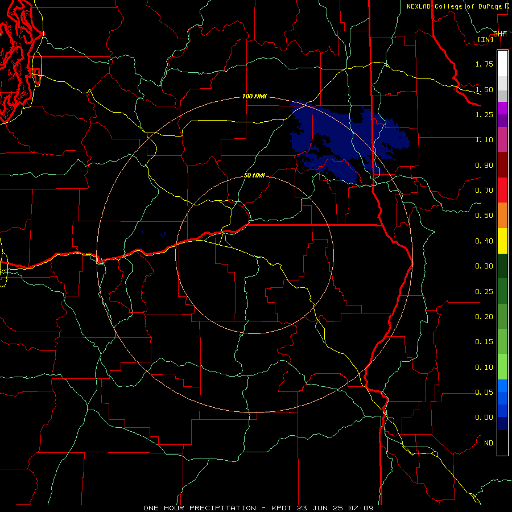Select the orange legend color swatch
Viewport: 512px width, 512px height.
(x=502, y=216)
